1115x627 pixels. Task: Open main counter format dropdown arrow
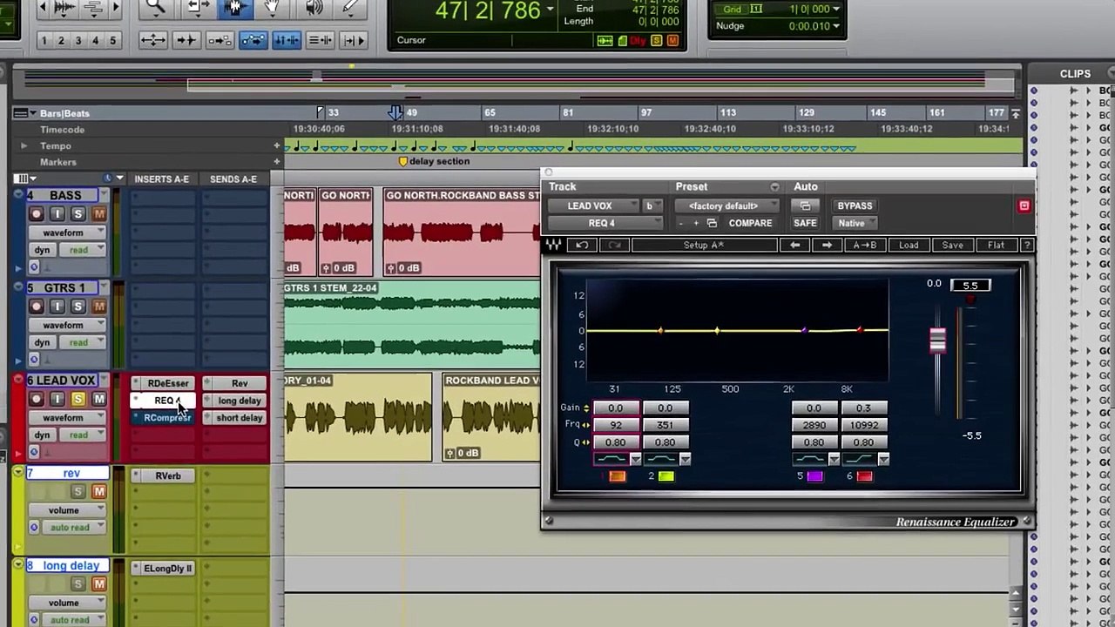550,10
